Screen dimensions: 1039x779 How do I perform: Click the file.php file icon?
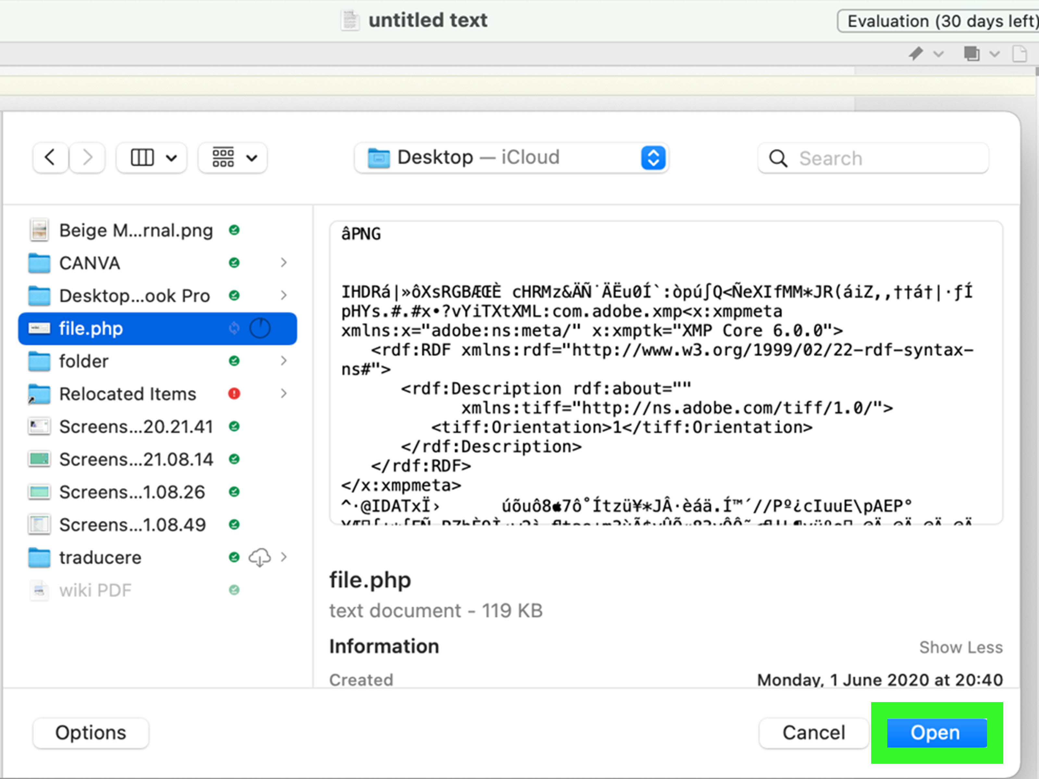point(39,328)
